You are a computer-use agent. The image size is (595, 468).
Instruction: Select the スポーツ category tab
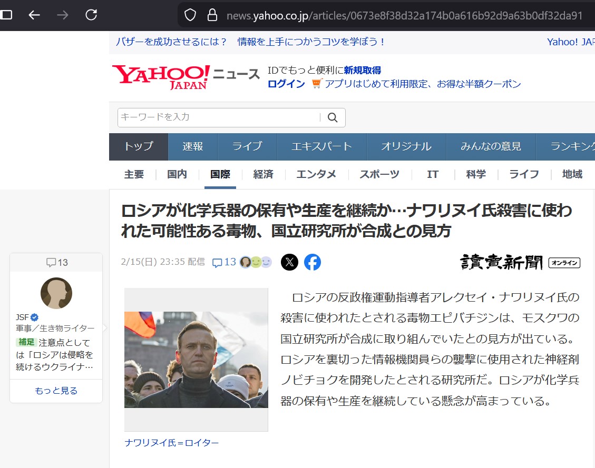(379, 174)
